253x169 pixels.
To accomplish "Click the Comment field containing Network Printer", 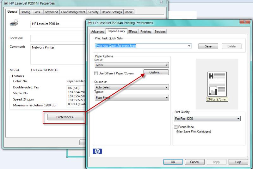I will pyautogui.click(x=58, y=55).
